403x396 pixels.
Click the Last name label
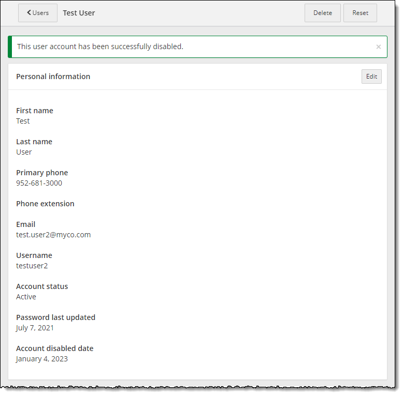tap(34, 142)
